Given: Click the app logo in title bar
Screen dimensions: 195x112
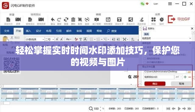Looking at the screenshot, I should pos(5,6).
